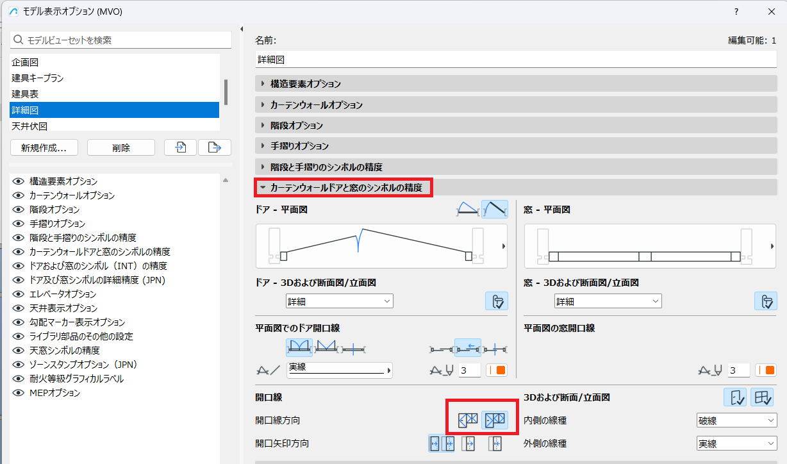Open door plan preview flyout arrow
The height and width of the screenshot is (464, 787).
click(503, 246)
